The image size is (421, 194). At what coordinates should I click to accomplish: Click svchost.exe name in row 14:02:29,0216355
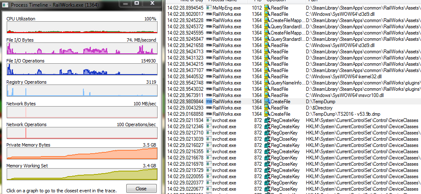[224, 152]
